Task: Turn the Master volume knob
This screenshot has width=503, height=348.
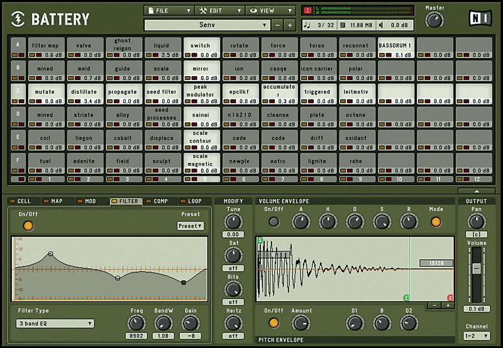Action: [434, 20]
